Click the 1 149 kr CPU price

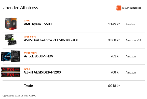pyautogui.click(x=114, y=24)
